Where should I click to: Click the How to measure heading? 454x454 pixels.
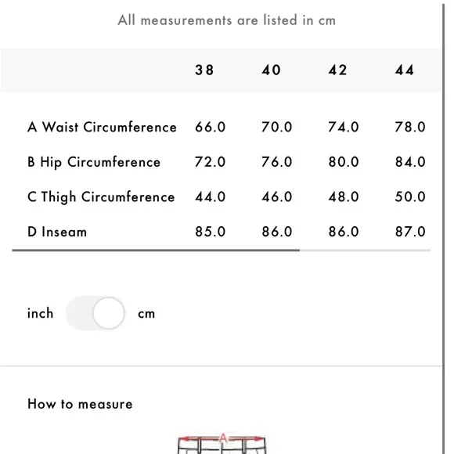[x=80, y=404]
